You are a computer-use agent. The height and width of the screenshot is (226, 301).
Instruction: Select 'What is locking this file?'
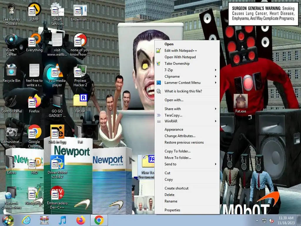click(187, 91)
